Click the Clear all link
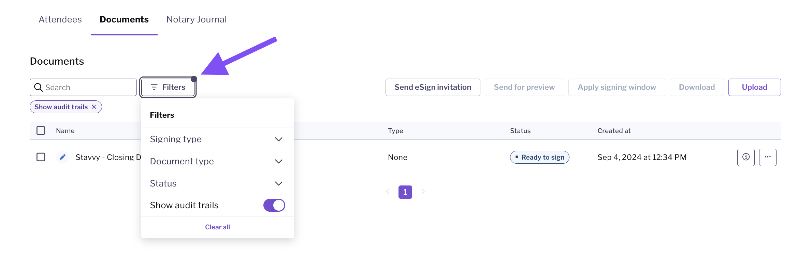Screen dimensions: 797x260 [217, 227]
